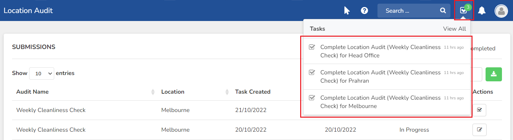Tick the checkbox icon for Head Office task
513x140 pixels.
312,47
